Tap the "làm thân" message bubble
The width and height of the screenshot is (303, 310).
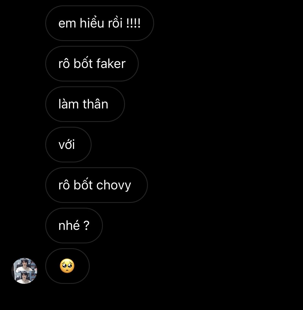pyautogui.click(x=85, y=104)
